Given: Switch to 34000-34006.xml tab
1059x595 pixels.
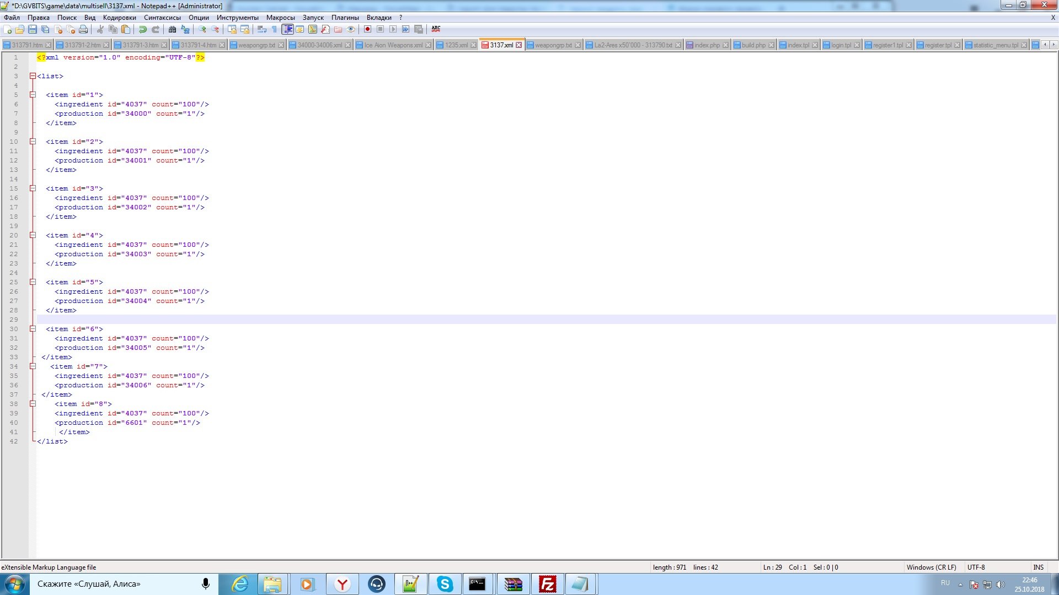Looking at the screenshot, I should (x=319, y=45).
